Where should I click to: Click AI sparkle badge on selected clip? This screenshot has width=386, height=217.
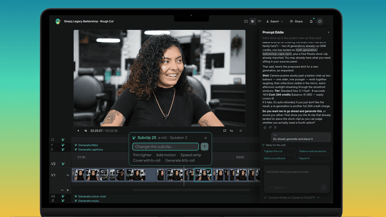(208, 171)
